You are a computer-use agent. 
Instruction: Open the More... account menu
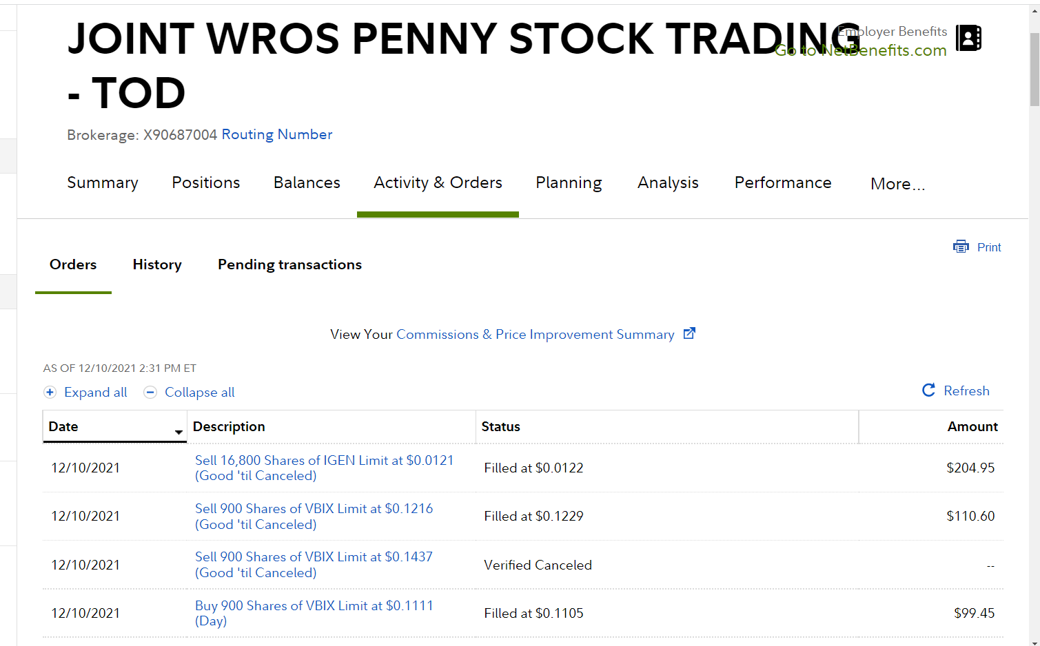(897, 184)
